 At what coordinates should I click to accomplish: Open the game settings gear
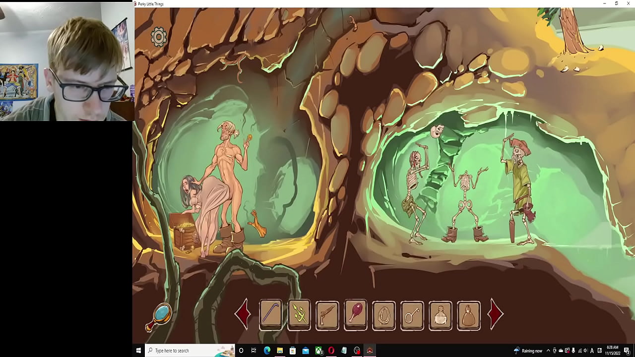[x=159, y=37]
